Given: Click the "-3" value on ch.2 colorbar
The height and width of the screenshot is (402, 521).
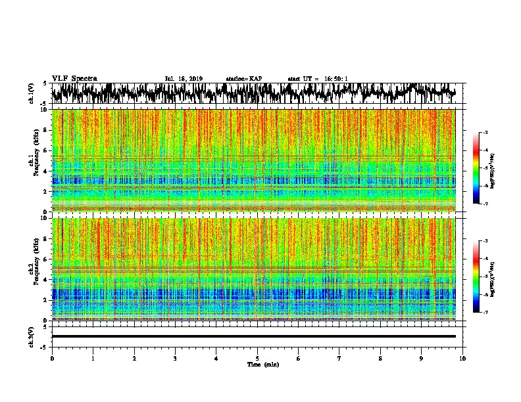Looking at the screenshot, I should coord(485,241).
